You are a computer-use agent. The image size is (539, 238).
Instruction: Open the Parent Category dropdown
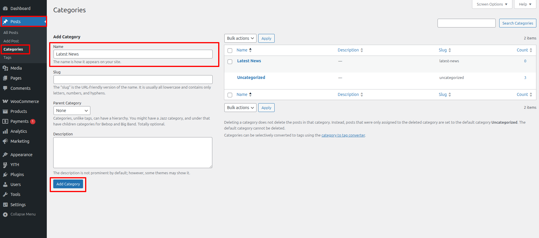pyautogui.click(x=72, y=111)
